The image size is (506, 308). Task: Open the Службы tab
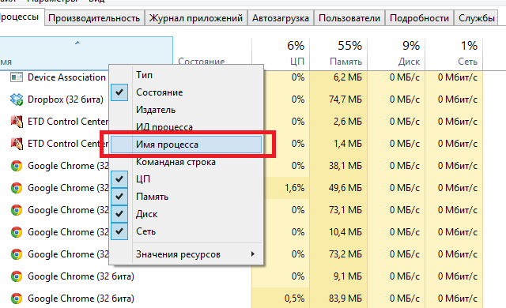[x=477, y=18]
